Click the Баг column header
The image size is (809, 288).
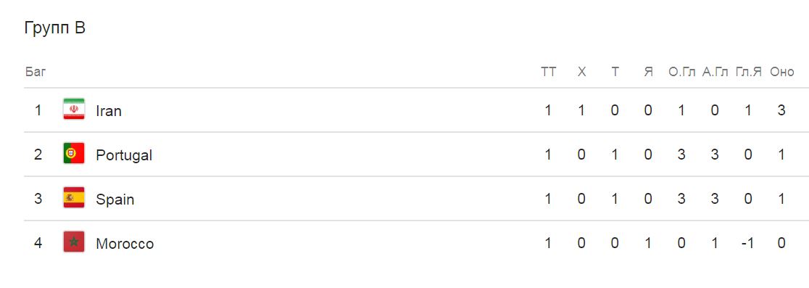click(x=35, y=72)
